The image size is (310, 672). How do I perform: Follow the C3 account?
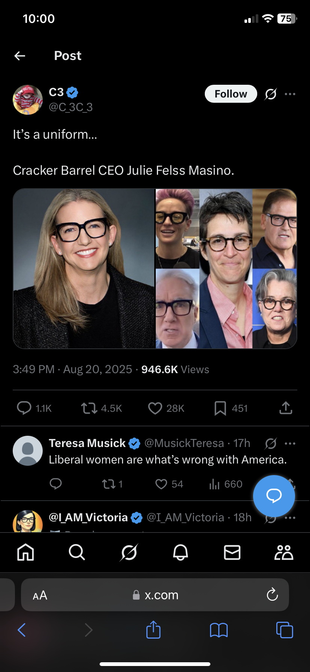pyautogui.click(x=231, y=94)
